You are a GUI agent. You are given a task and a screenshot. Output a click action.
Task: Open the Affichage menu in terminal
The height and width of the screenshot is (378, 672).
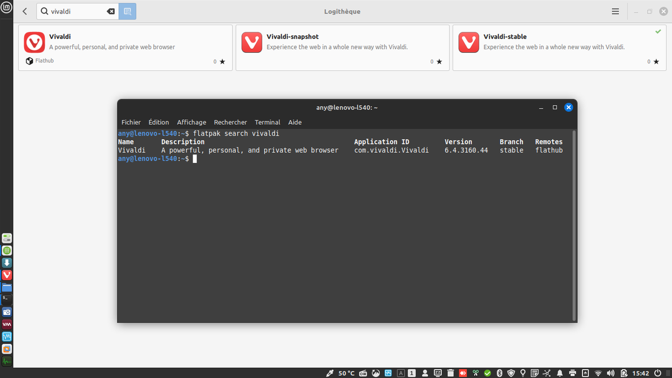(x=192, y=122)
